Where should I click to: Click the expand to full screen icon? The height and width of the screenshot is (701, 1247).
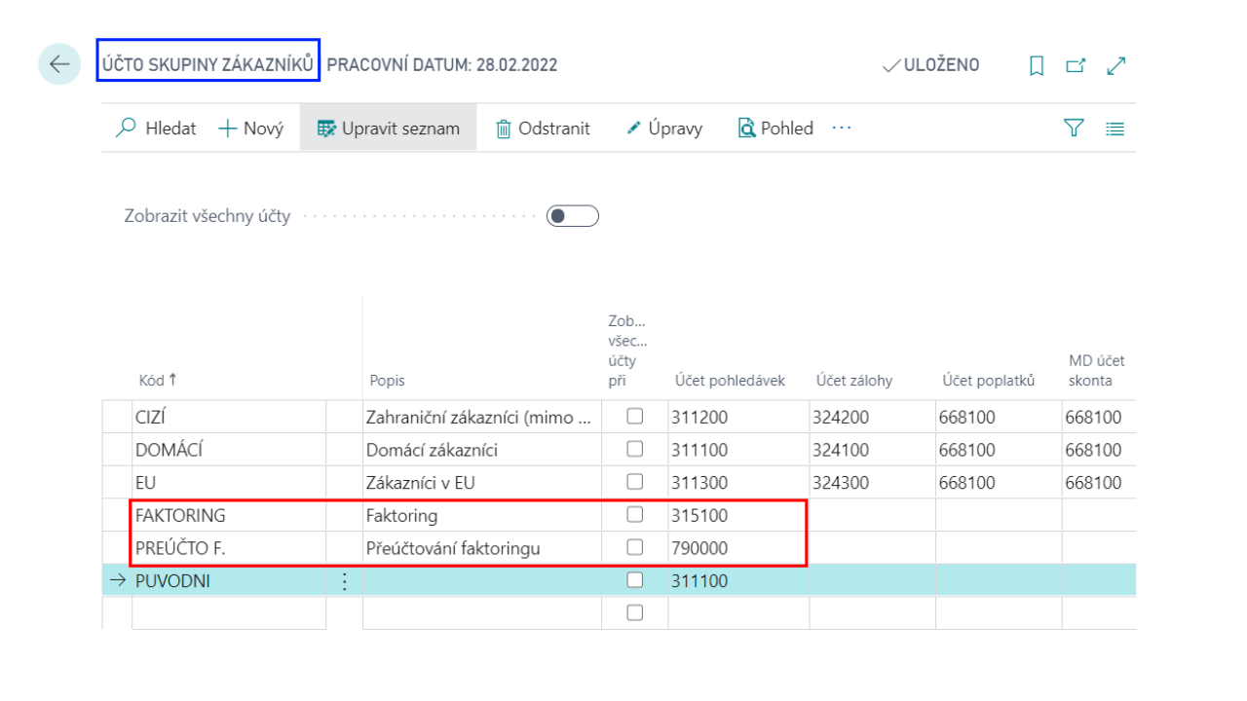point(1116,65)
